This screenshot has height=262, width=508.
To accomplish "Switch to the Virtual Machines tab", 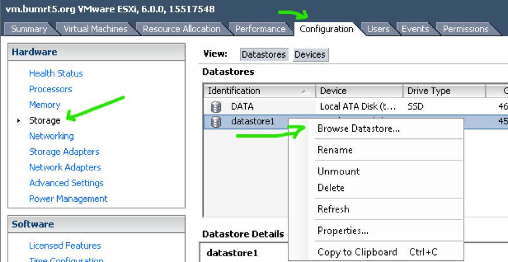I will pyautogui.click(x=95, y=29).
